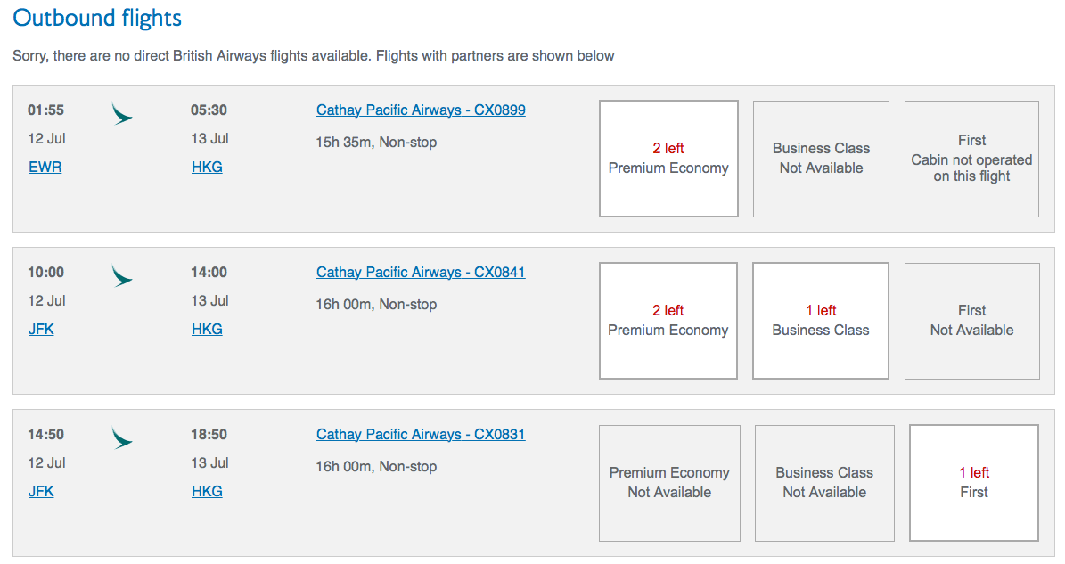
Task: Click HKG arrival link for 14:00 flight
Action: pos(207,330)
